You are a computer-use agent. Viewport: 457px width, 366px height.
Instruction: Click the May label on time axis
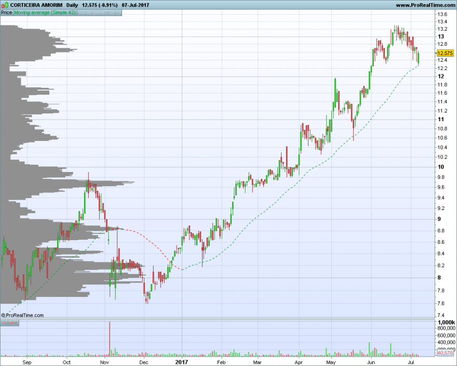click(x=331, y=362)
